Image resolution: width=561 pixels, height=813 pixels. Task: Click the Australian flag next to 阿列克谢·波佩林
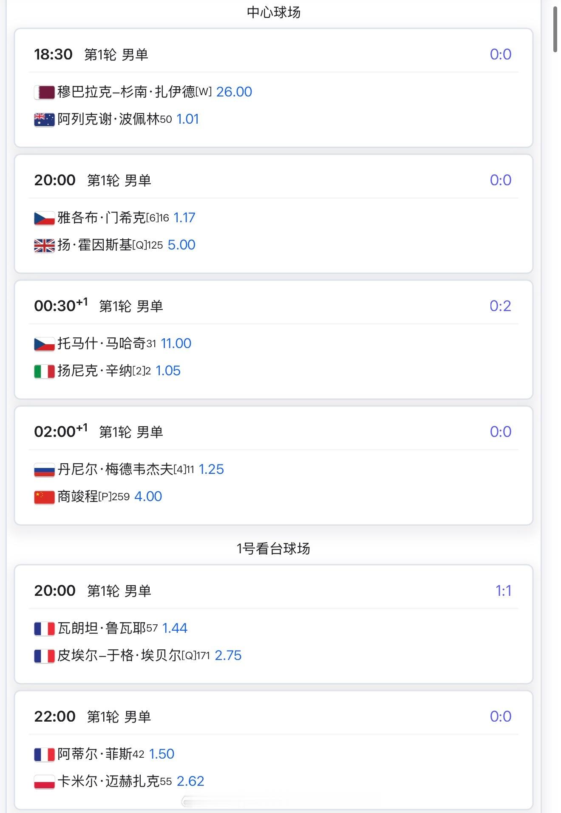pyautogui.click(x=44, y=119)
